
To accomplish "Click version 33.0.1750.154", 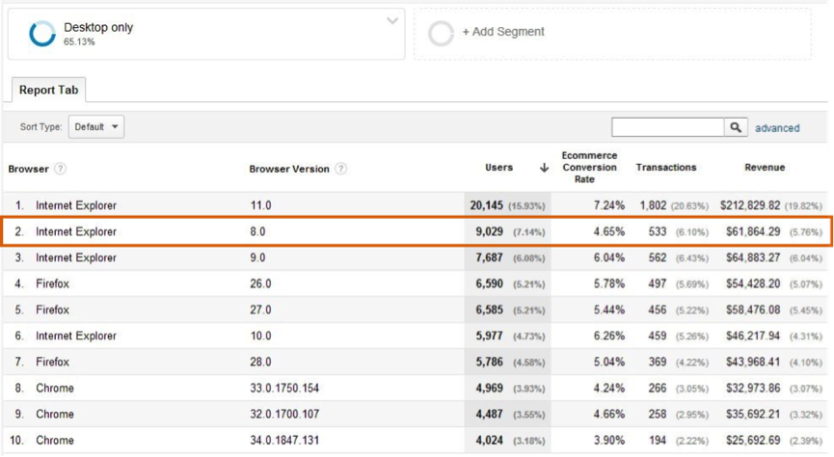I will pos(284,388).
